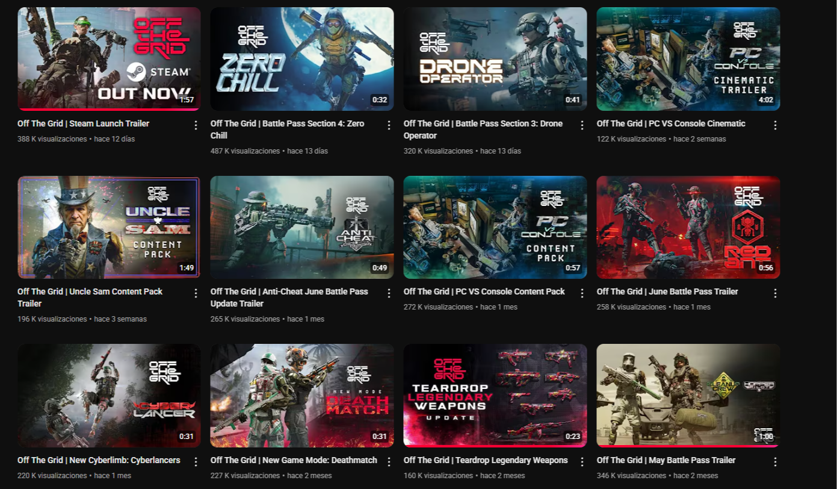
Task: Open title 'Anti-Cheat June Battle Pass Update Trailer'
Action: (x=289, y=297)
